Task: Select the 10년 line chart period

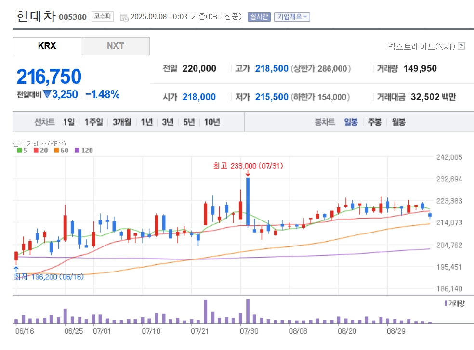Action: coord(212,122)
